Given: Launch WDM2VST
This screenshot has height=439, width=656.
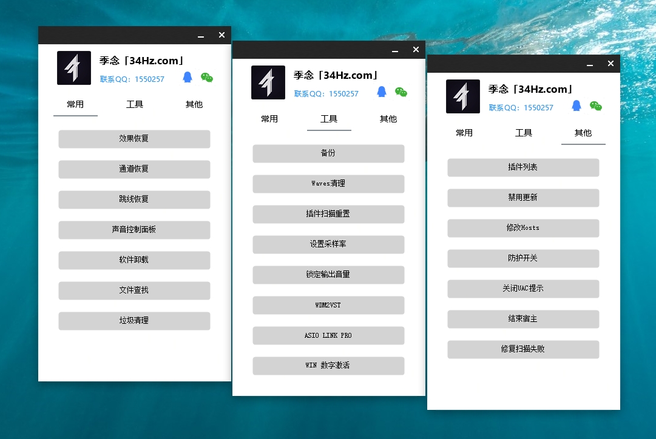Looking at the screenshot, I should pos(328,305).
